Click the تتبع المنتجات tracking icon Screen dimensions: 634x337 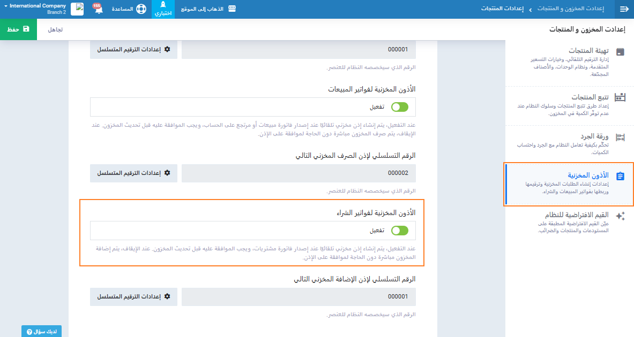point(620,97)
